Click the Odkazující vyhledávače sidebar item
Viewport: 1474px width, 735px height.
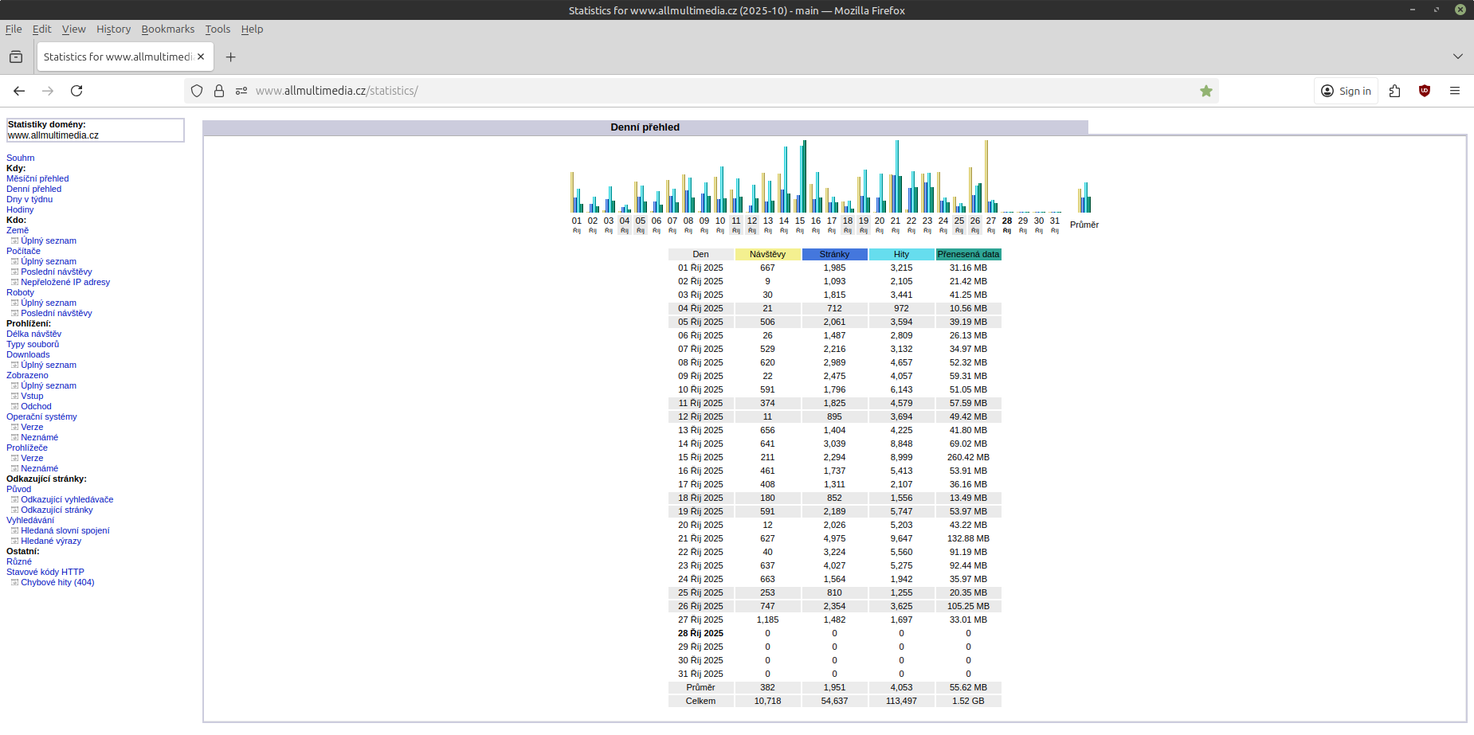[x=67, y=499]
